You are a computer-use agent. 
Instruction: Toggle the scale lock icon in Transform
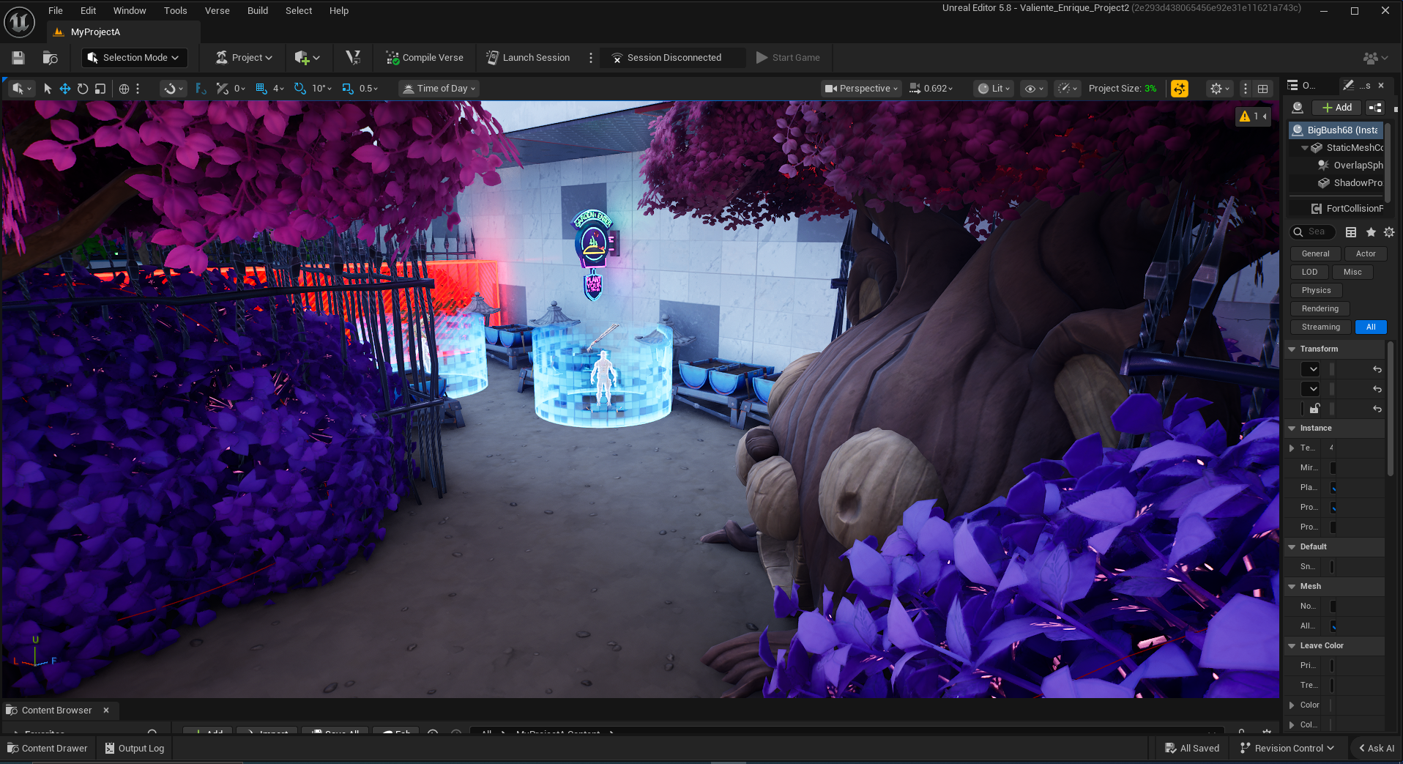[x=1315, y=409]
